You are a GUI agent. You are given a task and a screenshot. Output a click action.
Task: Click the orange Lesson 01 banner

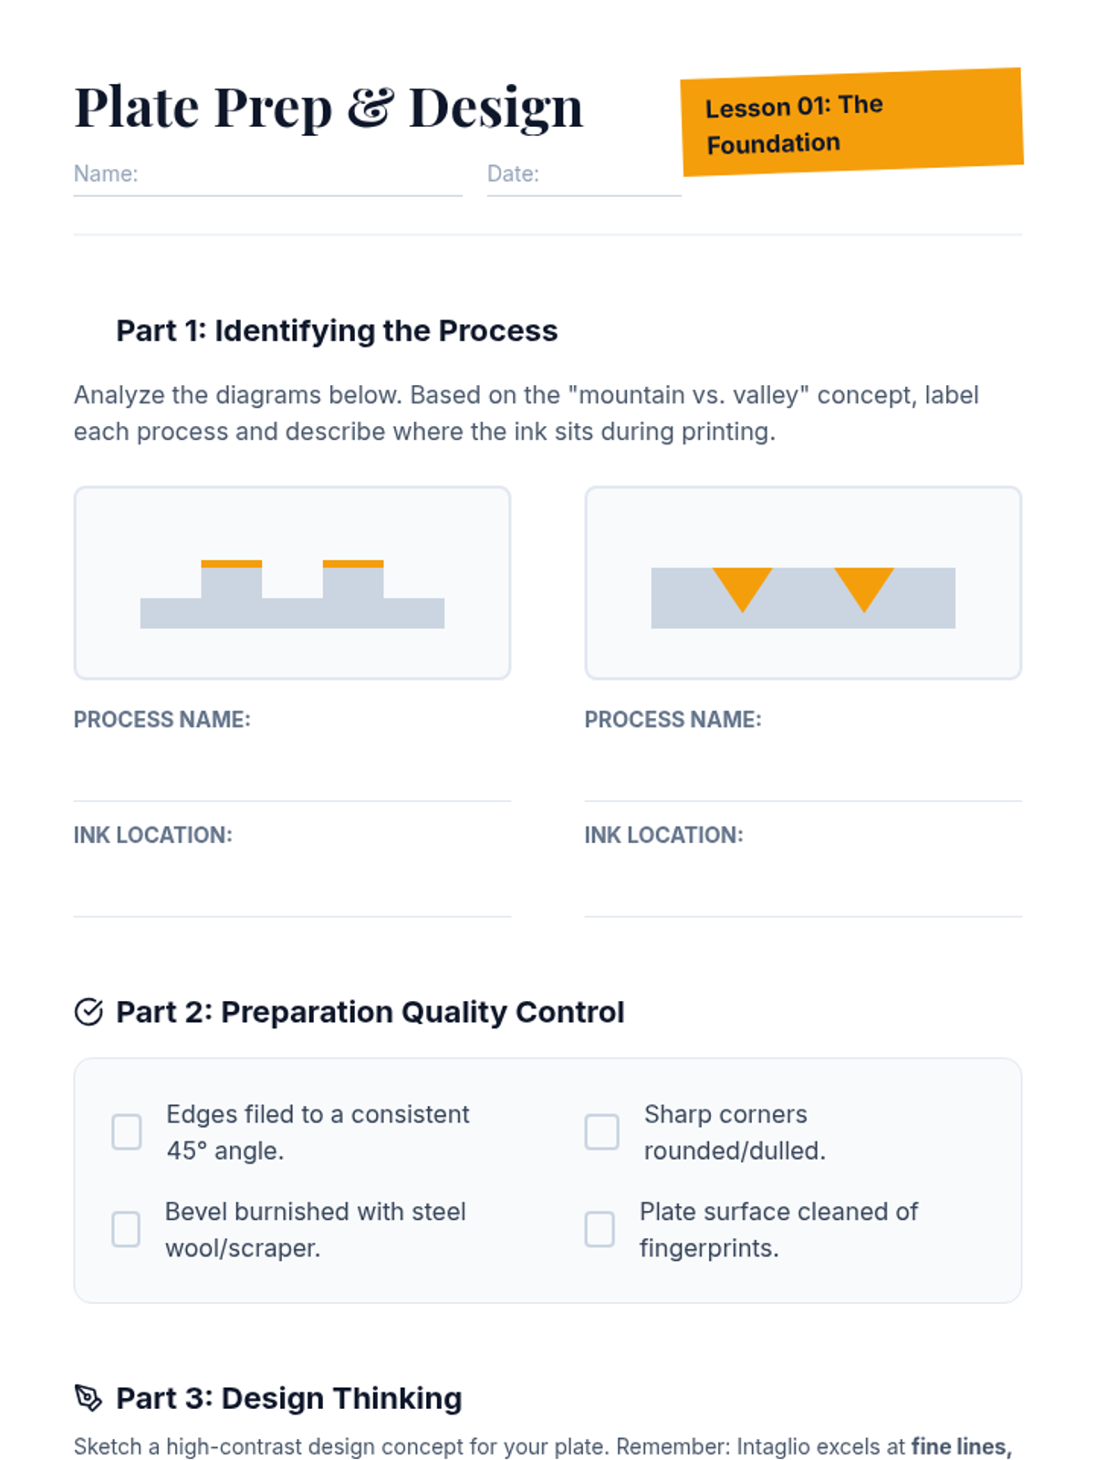coord(851,122)
